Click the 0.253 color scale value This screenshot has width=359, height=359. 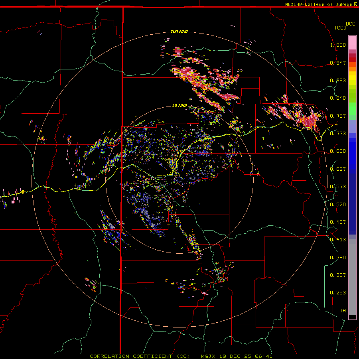click(338, 293)
